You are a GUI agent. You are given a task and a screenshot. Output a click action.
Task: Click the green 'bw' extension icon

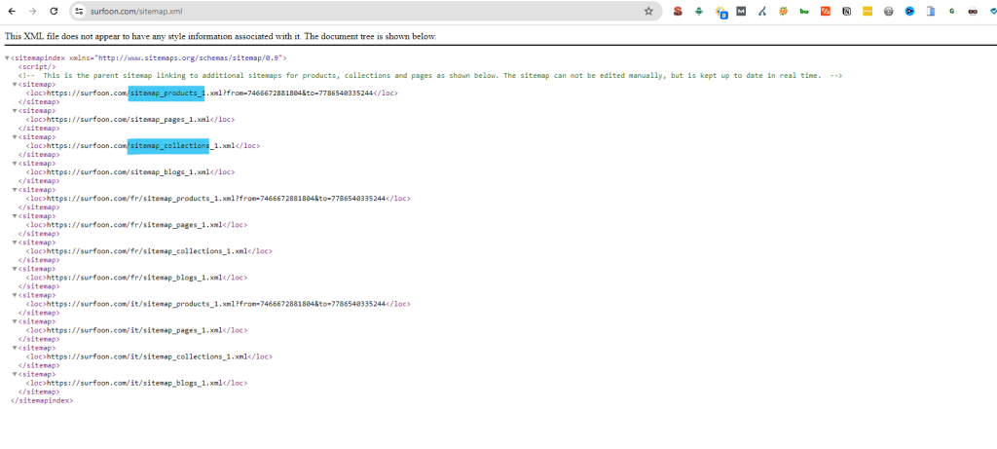click(x=804, y=12)
